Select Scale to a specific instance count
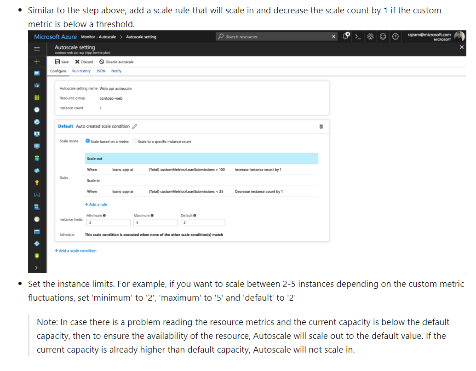Image resolution: width=476 pixels, height=371 pixels. [135, 141]
